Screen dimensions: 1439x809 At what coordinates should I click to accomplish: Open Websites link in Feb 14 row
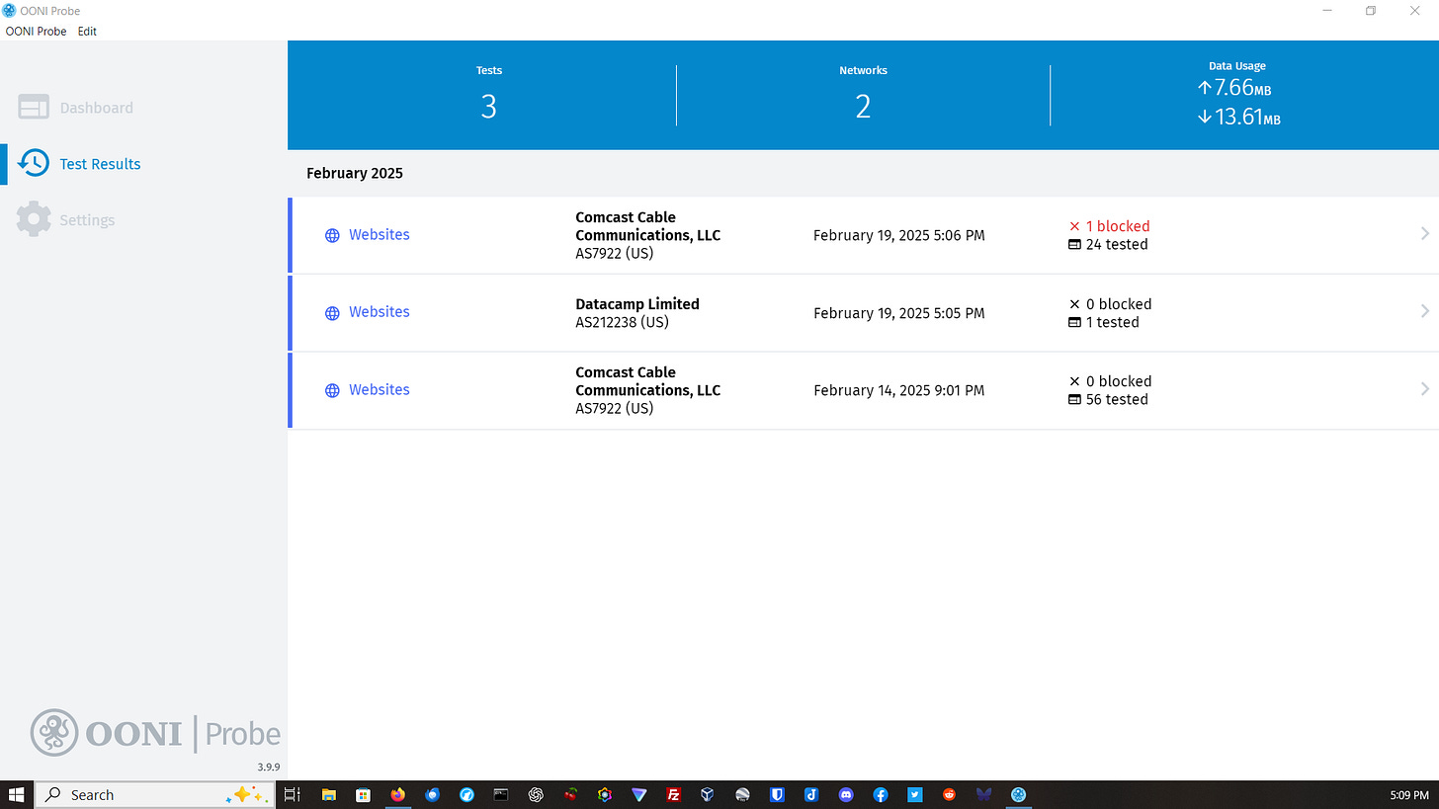click(x=379, y=389)
